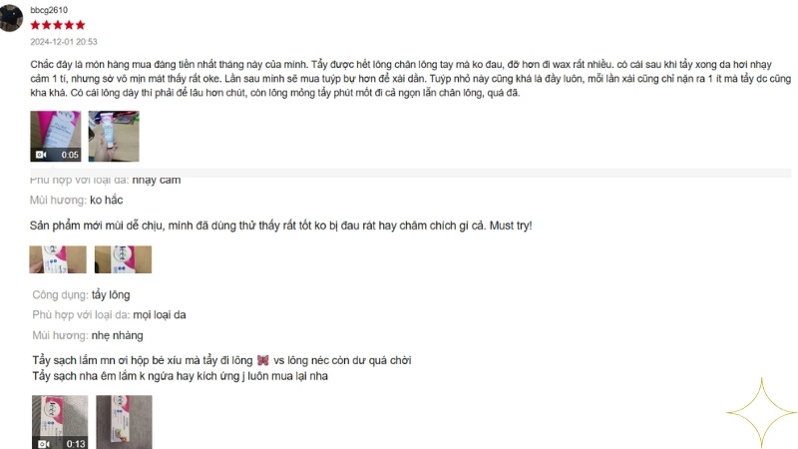Click the camera icon on 0:05 video
The height and width of the screenshot is (449, 798).
click(41, 155)
